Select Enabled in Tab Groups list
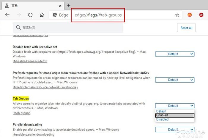 175,115
